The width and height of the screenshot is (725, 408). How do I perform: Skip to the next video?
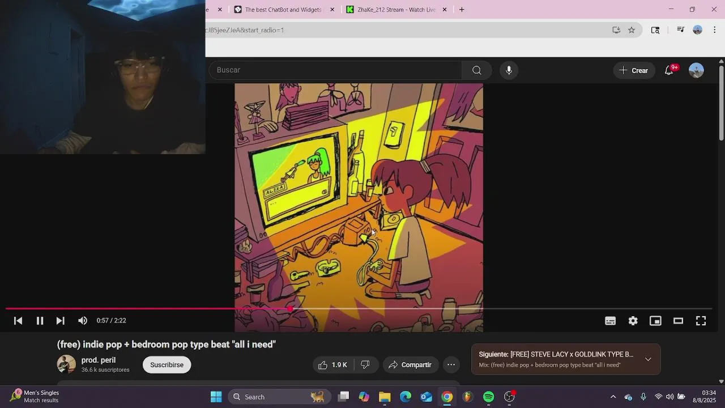click(60, 321)
